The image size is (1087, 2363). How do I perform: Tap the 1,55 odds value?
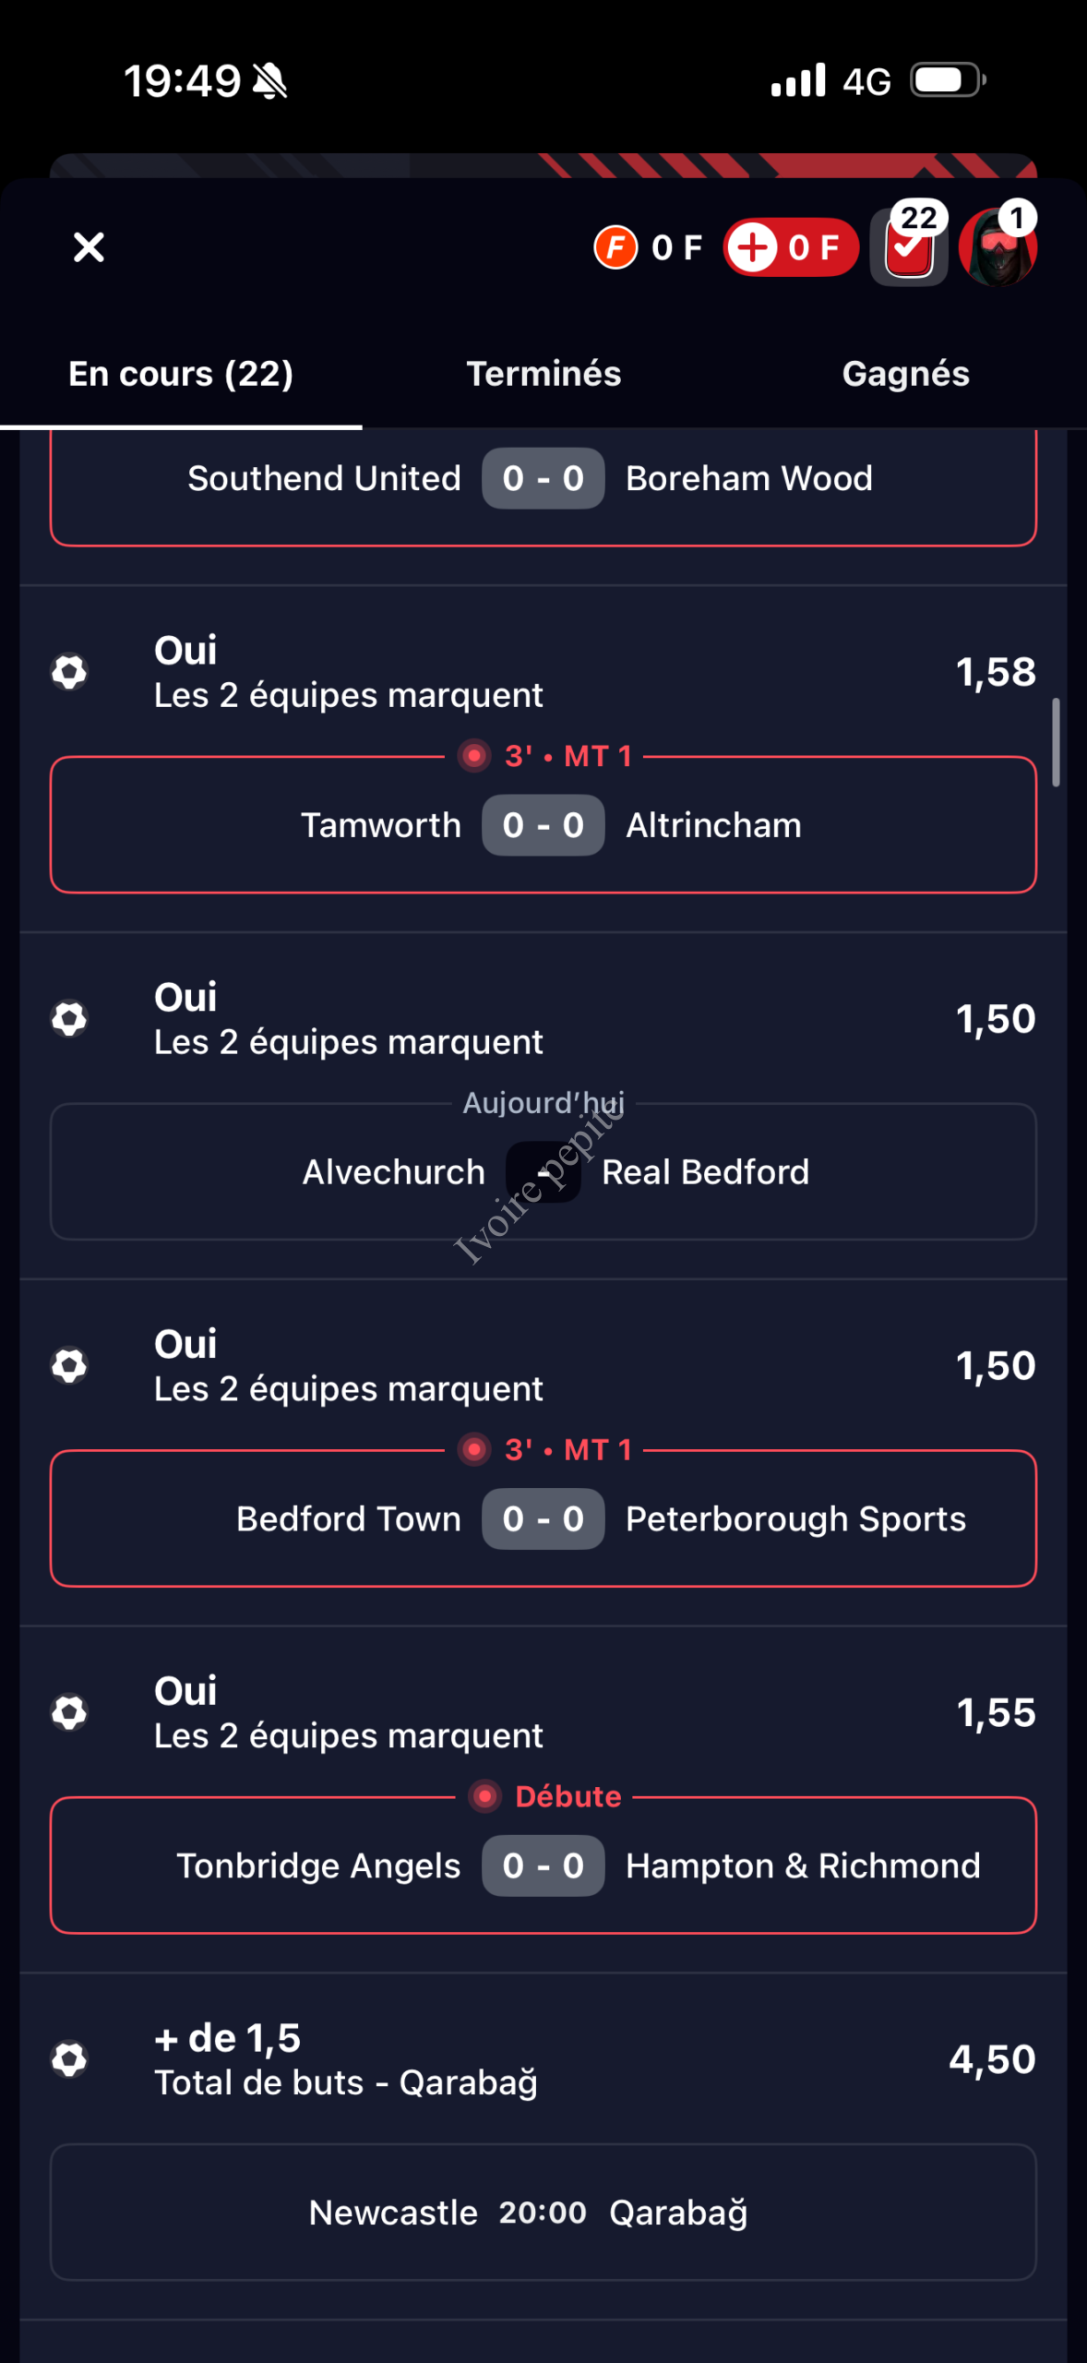point(996,1713)
